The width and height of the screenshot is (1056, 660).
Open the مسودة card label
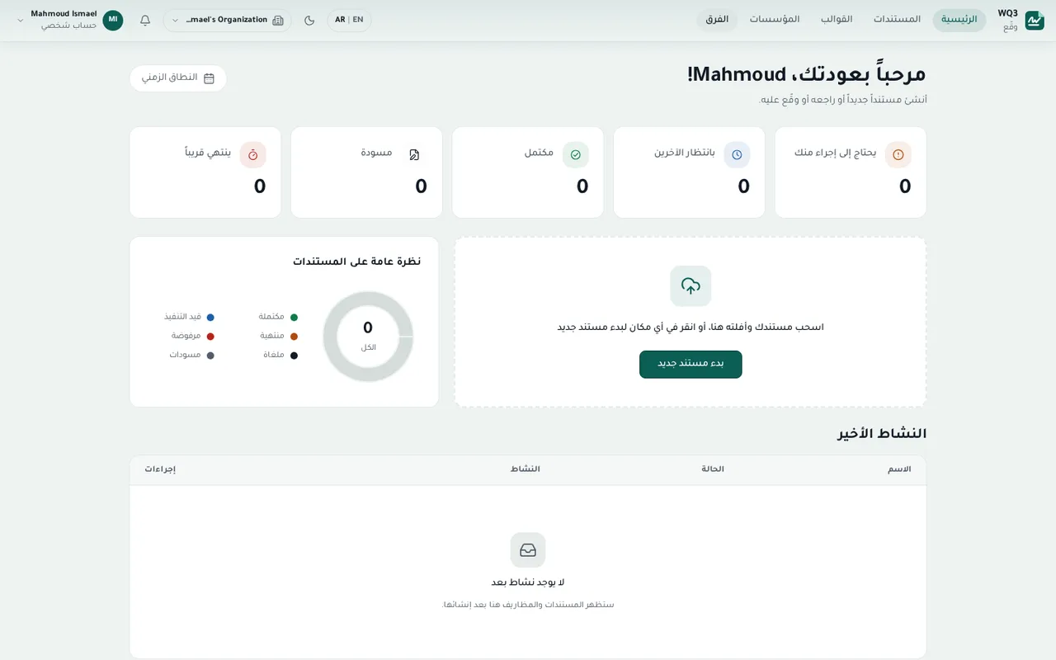click(x=376, y=153)
